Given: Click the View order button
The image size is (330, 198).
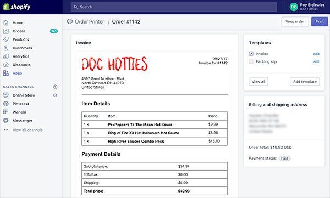Looking at the screenshot, I should coord(295,21).
